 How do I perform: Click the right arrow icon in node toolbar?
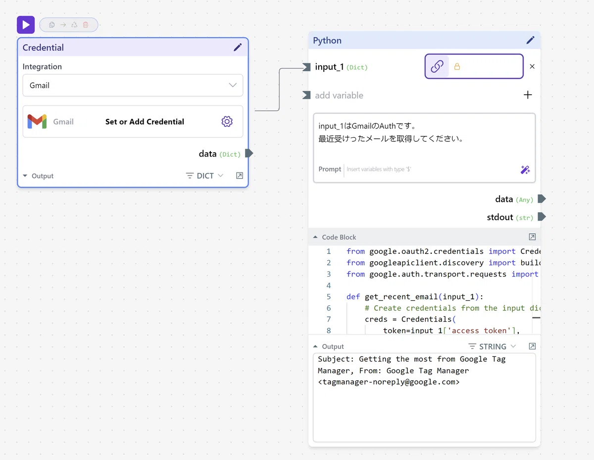click(x=63, y=25)
